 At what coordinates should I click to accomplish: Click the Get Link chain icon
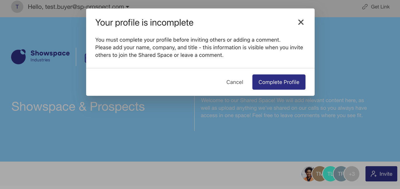coord(365,7)
